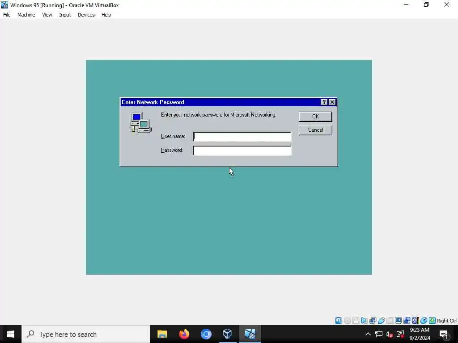Click the muted volume tray icon

click(390, 334)
